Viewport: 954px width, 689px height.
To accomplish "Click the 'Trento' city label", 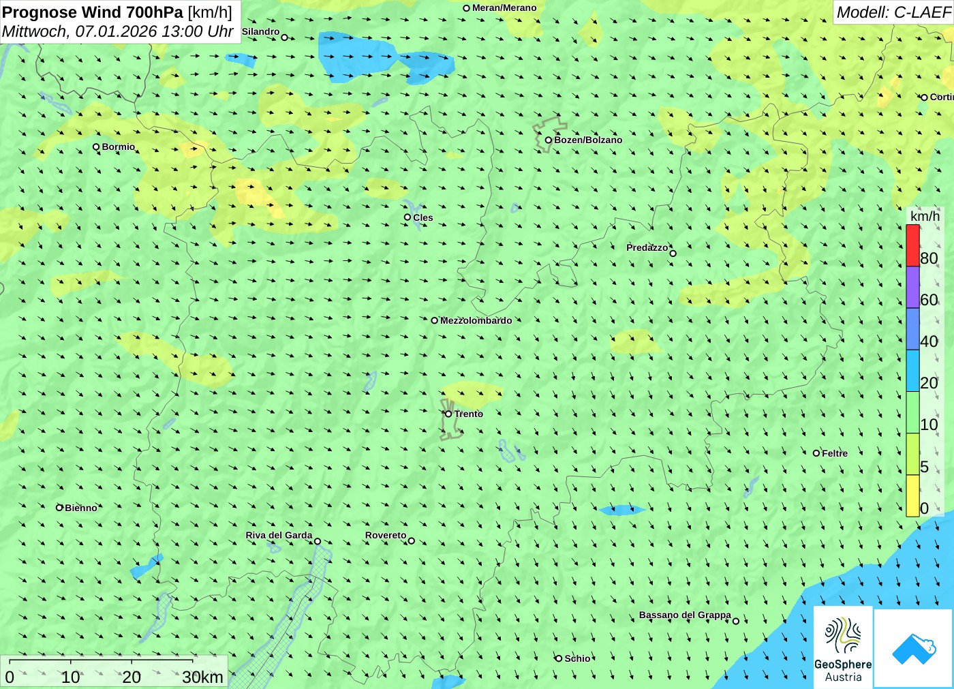I will point(469,414).
